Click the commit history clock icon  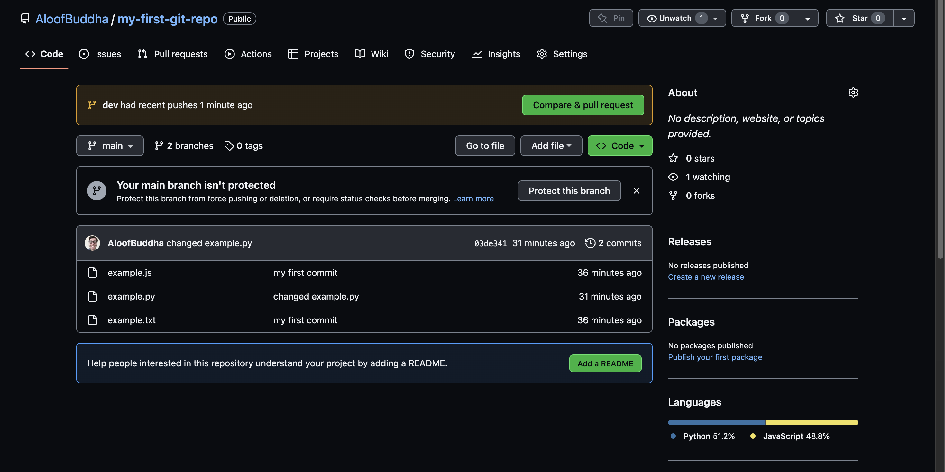(590, 243)
